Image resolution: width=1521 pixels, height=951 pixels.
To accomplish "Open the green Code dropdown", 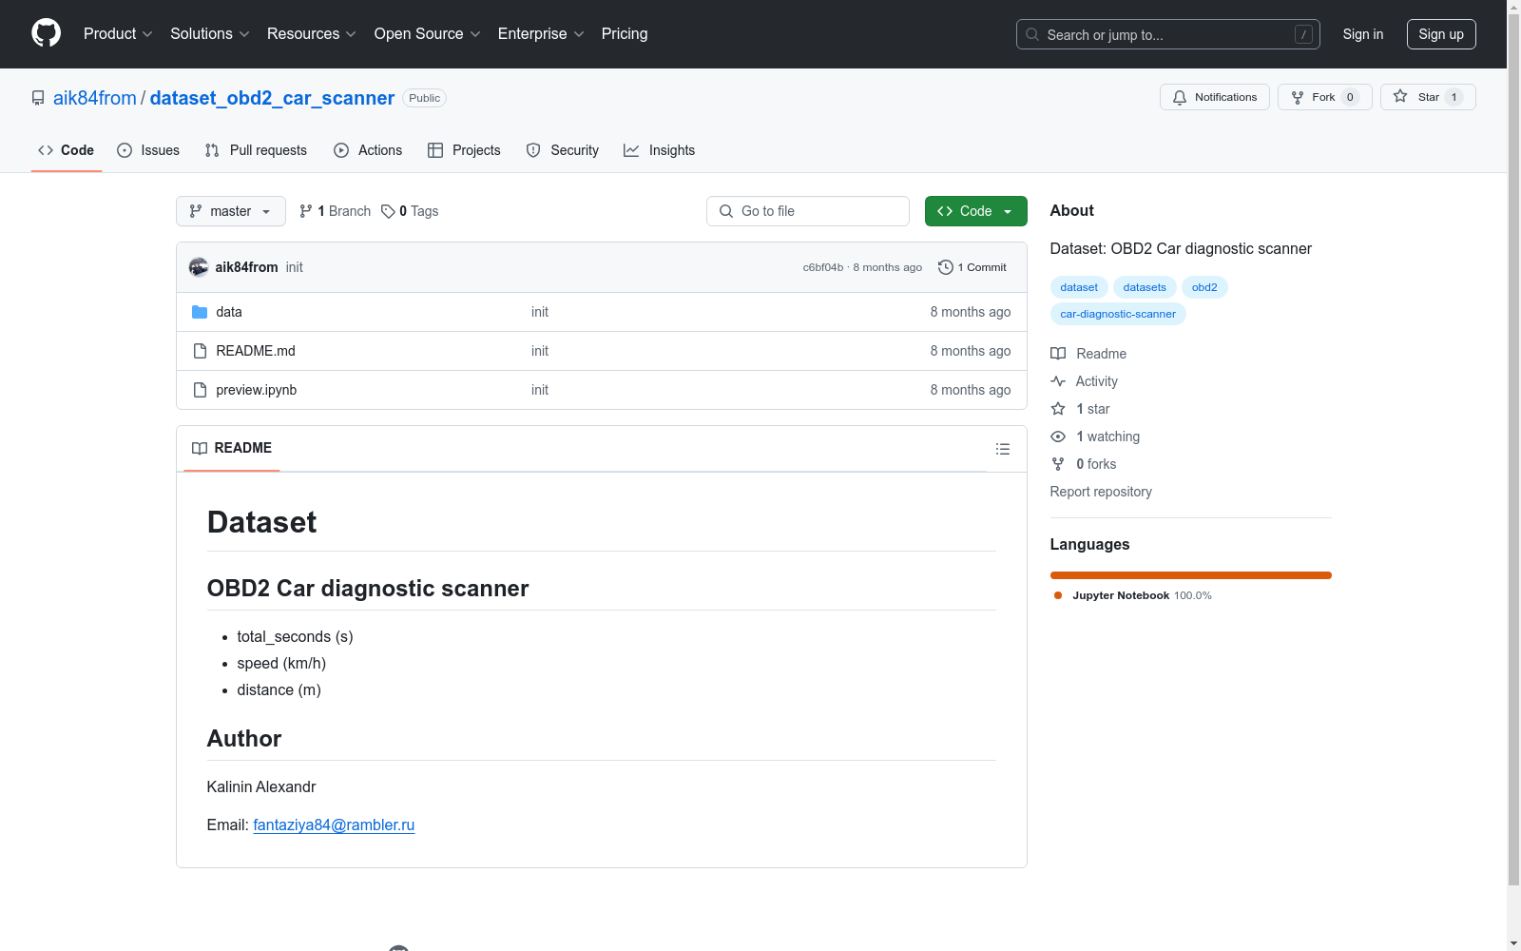I will [x=975, y=211].
